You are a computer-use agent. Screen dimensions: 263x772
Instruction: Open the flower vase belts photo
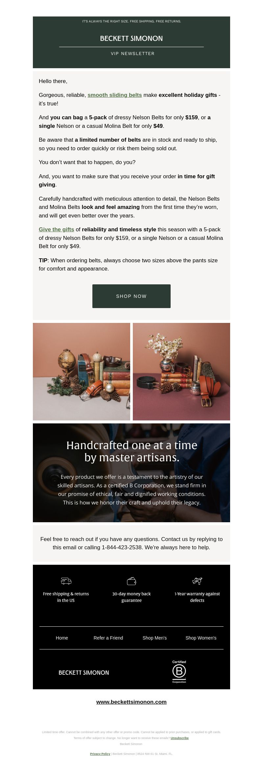coord(181,372)
